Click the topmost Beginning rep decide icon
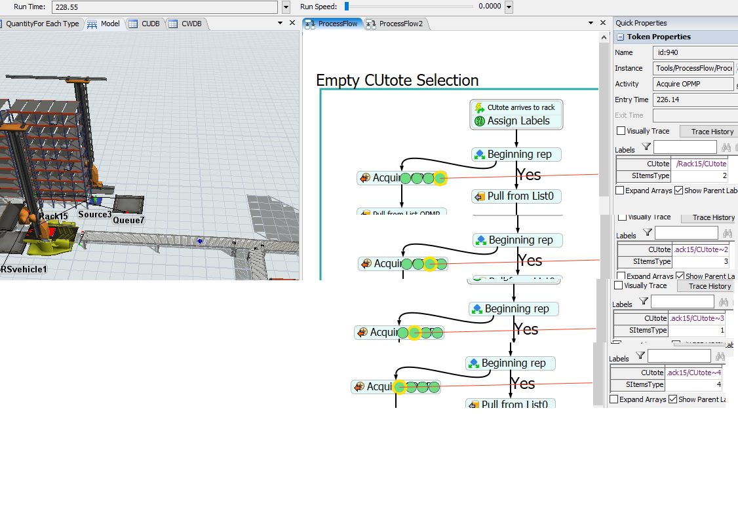The image size is (738, 531). pos(479,155)
